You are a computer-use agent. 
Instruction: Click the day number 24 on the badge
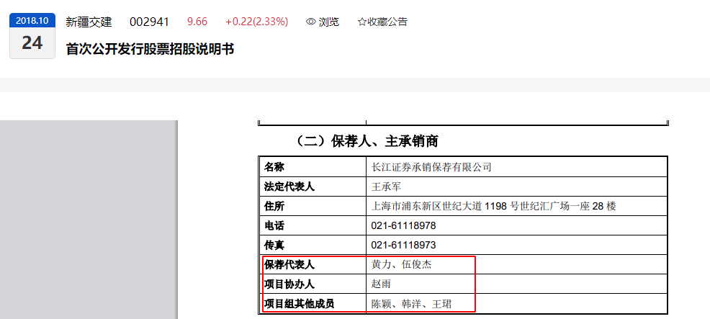(x=32, y=43)
